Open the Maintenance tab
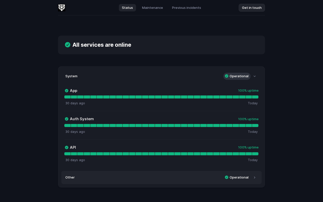 tap(152, 8)
